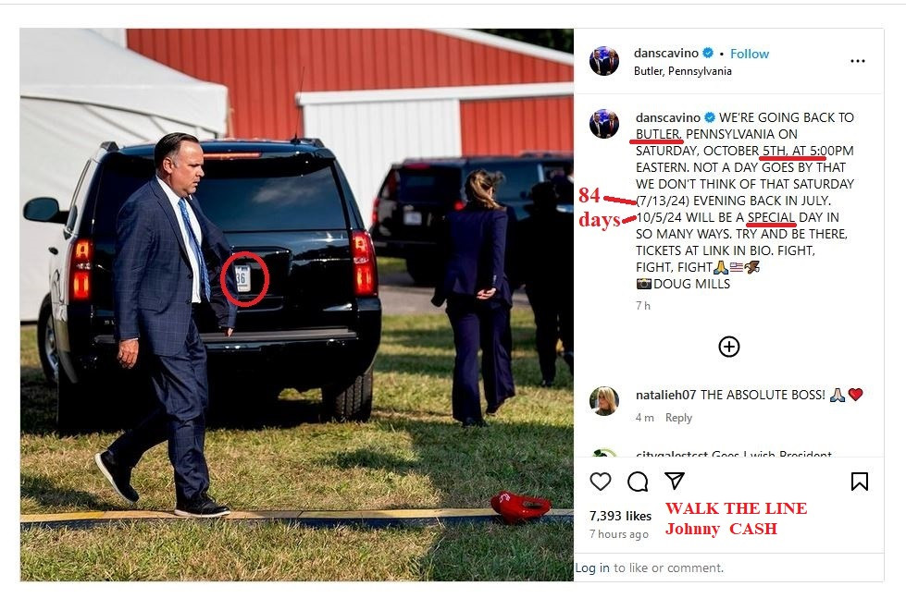This screenshot has height=598, width=906.
Task: Click the Follow link beside danscavino
Action: (750, 54)
